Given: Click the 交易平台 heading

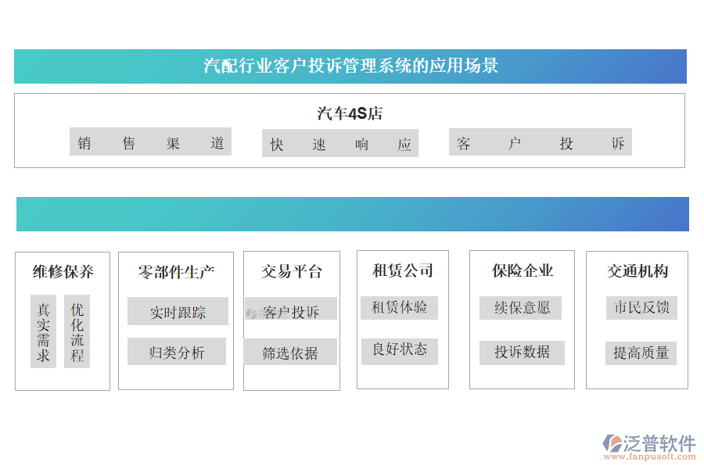Looking at the screenshot, I should coord(291,271).
